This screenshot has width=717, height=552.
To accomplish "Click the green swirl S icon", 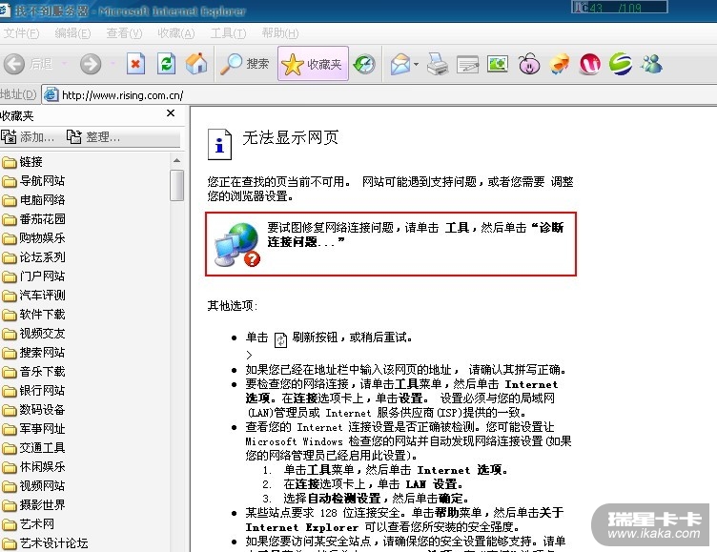I will [x=621, y=64].
